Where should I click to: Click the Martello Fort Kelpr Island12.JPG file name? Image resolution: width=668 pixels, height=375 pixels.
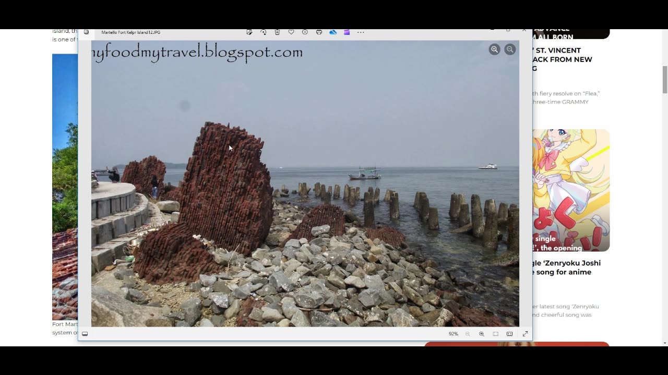click(131, 32)
